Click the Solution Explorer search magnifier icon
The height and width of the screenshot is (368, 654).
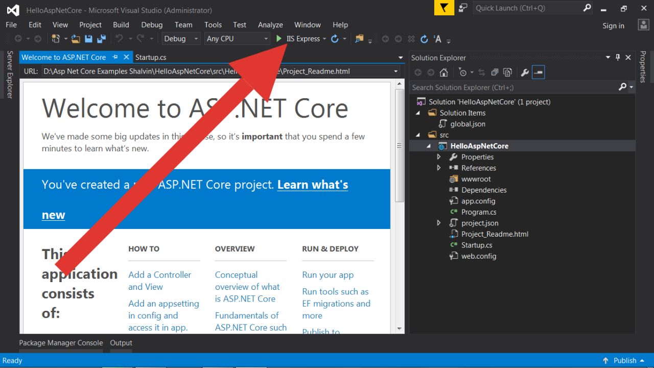tap(622, 87)
